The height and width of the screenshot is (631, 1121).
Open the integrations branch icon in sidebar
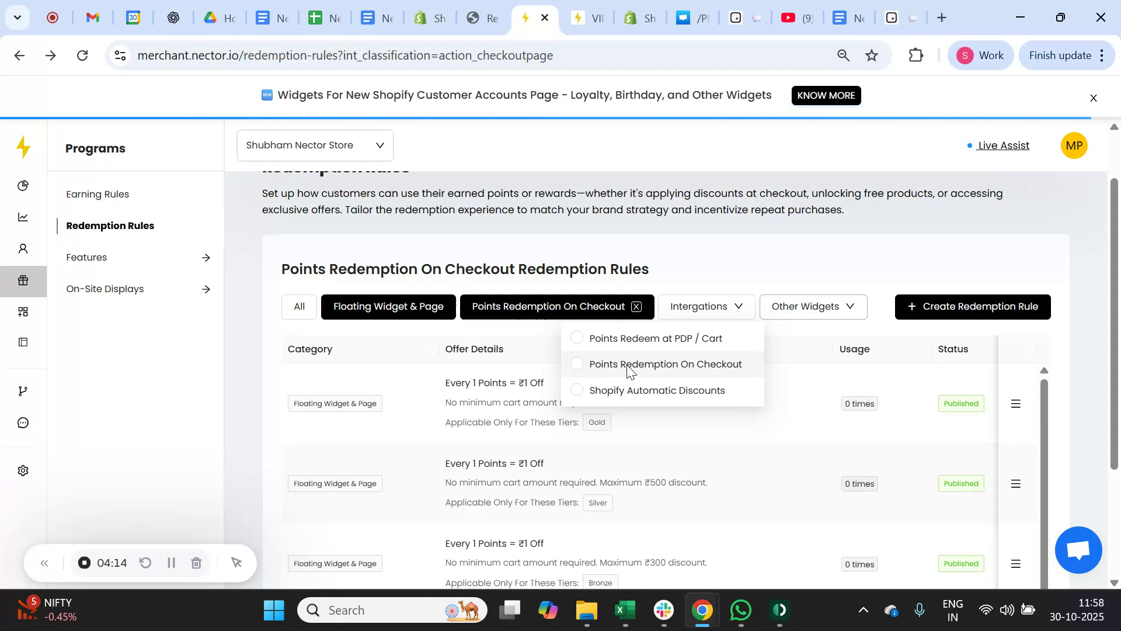23,390
